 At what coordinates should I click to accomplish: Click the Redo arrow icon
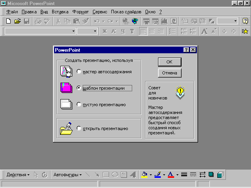[x=110, y=21]
